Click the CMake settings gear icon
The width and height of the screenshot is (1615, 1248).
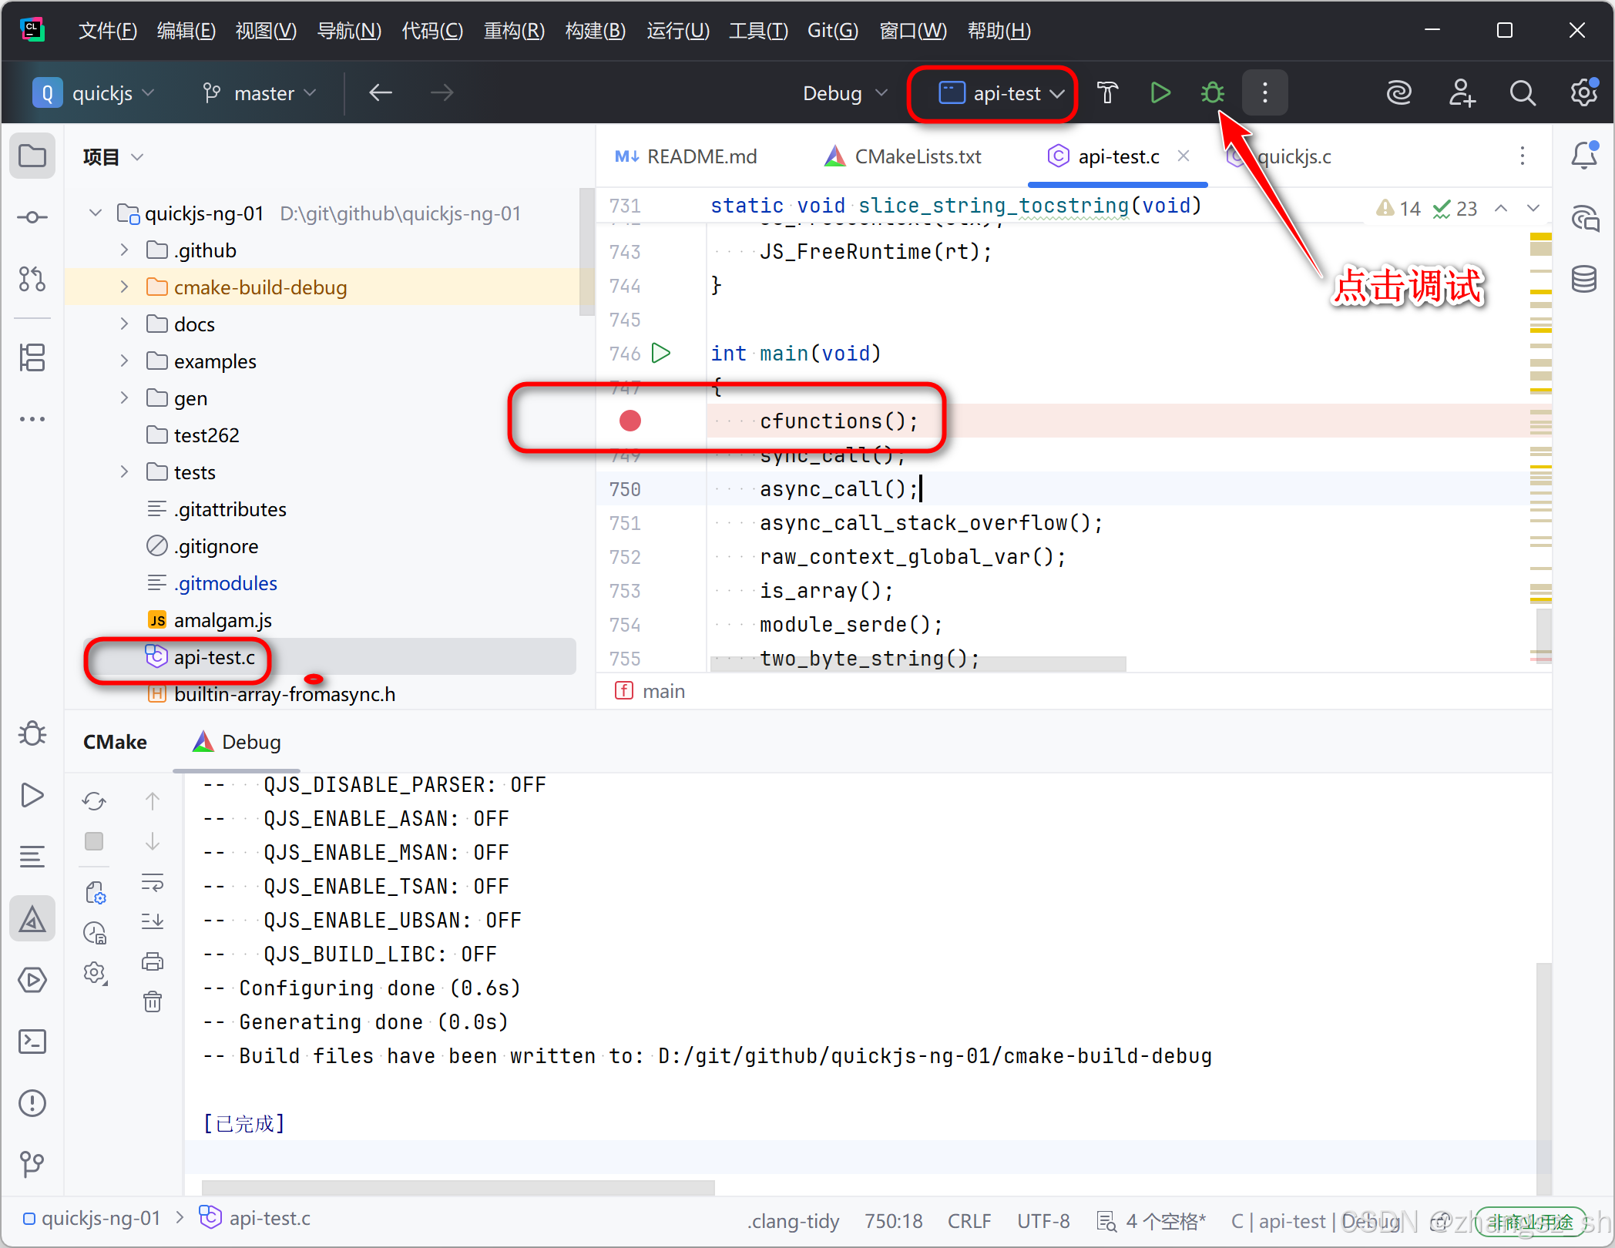coord(95,973)
